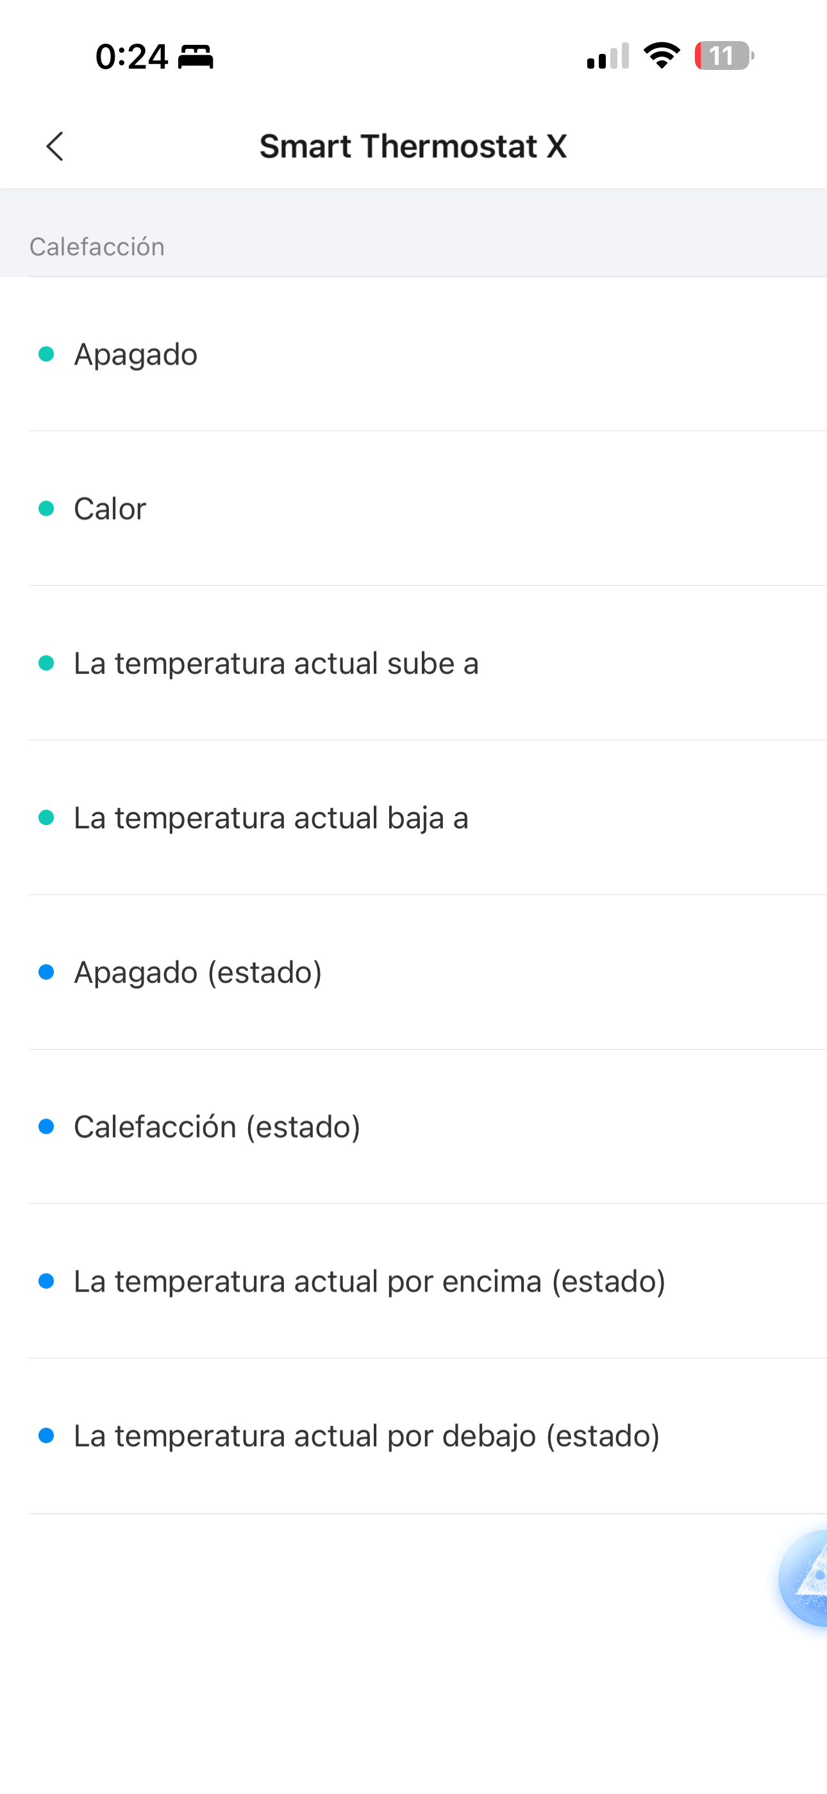Tap the back arrow icon

pos(55,146)
